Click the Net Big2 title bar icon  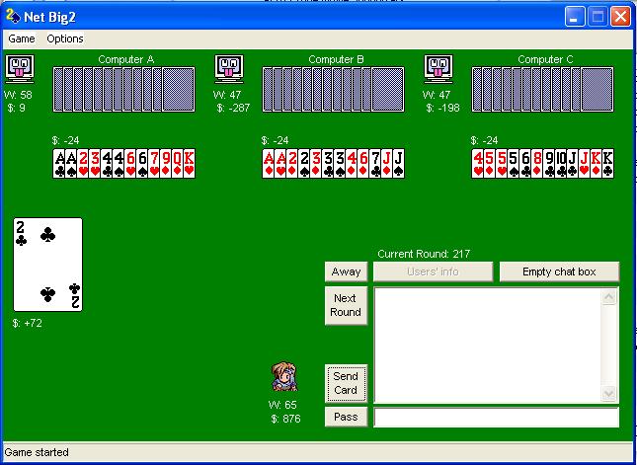coord(12,16)
